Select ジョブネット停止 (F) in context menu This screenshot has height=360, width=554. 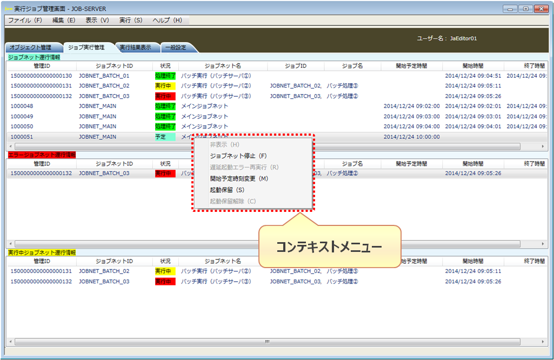pyautogui.click(x=238, y=156)
